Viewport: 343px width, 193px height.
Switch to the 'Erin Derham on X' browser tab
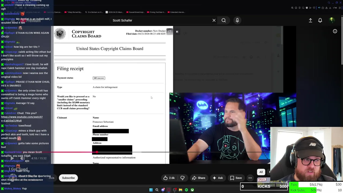tap(94, 12)
